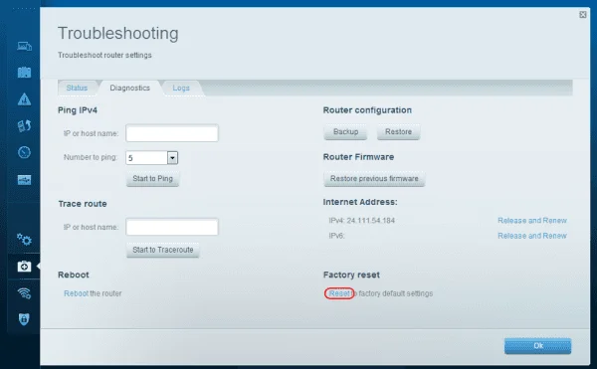The height and width of the screenshot is (369, 597).
Task: Open Media Prioritization sidebar icon
Action: (x=24, y=125)
